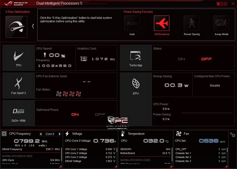Image resolution: width=237 pixels, height=169 pixels.
Task: Click the Chassis fan 2 row
Action: pyautogui.click(x=200, y=157)
